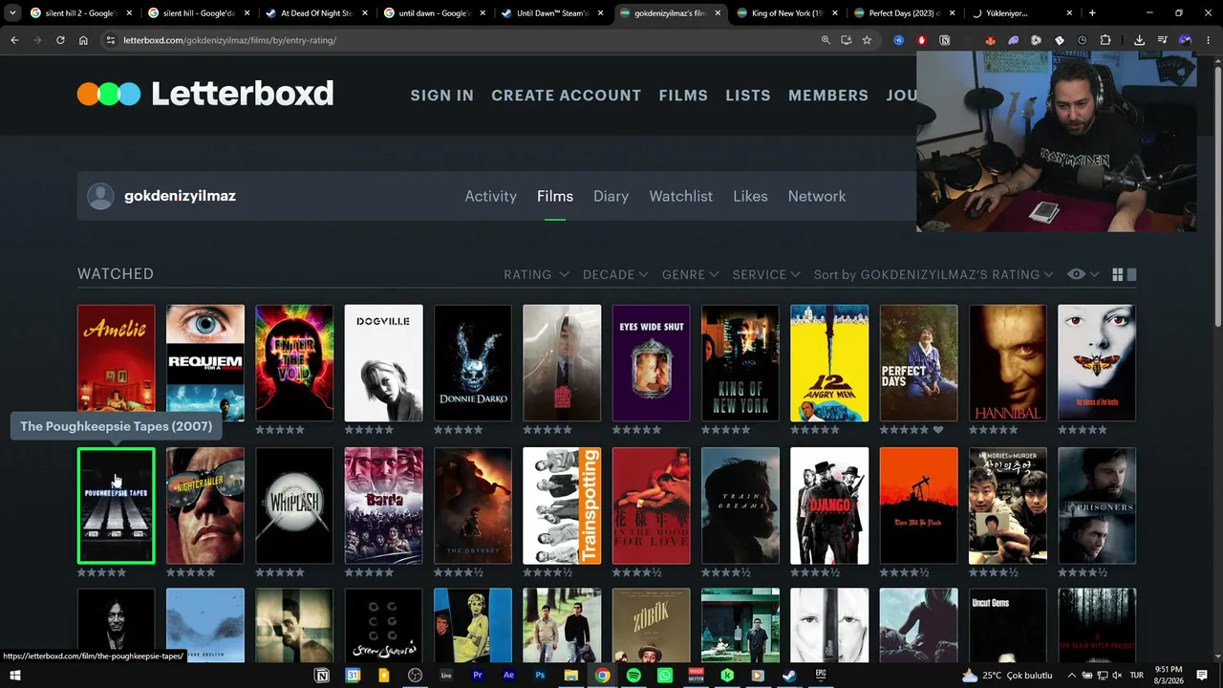The image size is (1223, 688).
Task: Open Chrome downloads panel
Action: [1139, 40]
